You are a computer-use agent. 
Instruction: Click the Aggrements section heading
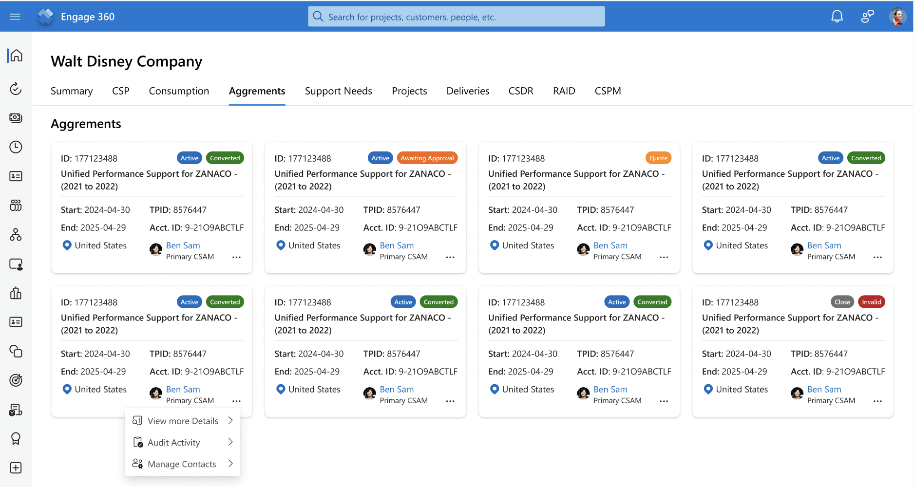coord(86,124)
